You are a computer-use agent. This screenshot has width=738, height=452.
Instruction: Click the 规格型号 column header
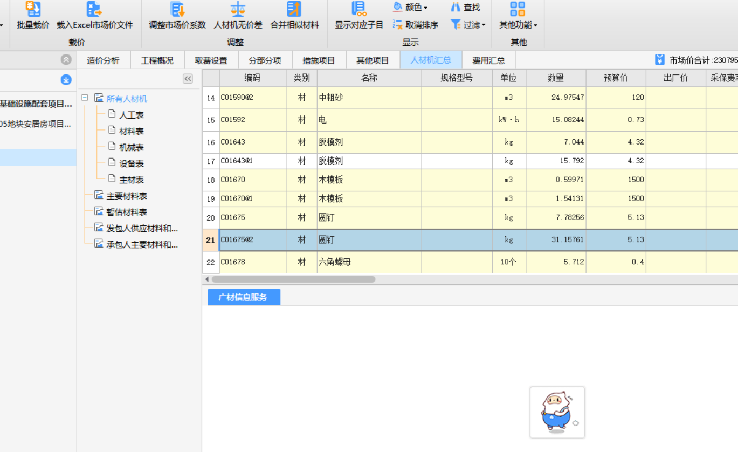tap(457, 78)
